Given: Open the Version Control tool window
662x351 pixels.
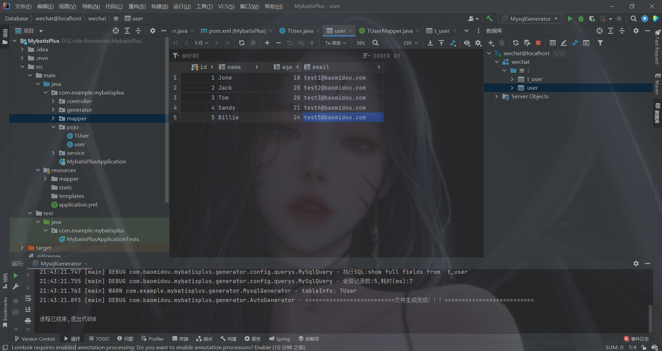Looking at the screenshot, I should click(x=34, y=339).
